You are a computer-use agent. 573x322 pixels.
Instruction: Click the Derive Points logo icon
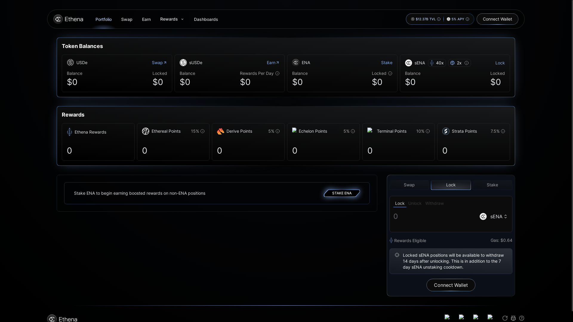pyautogui.click(x=221, y=131)
